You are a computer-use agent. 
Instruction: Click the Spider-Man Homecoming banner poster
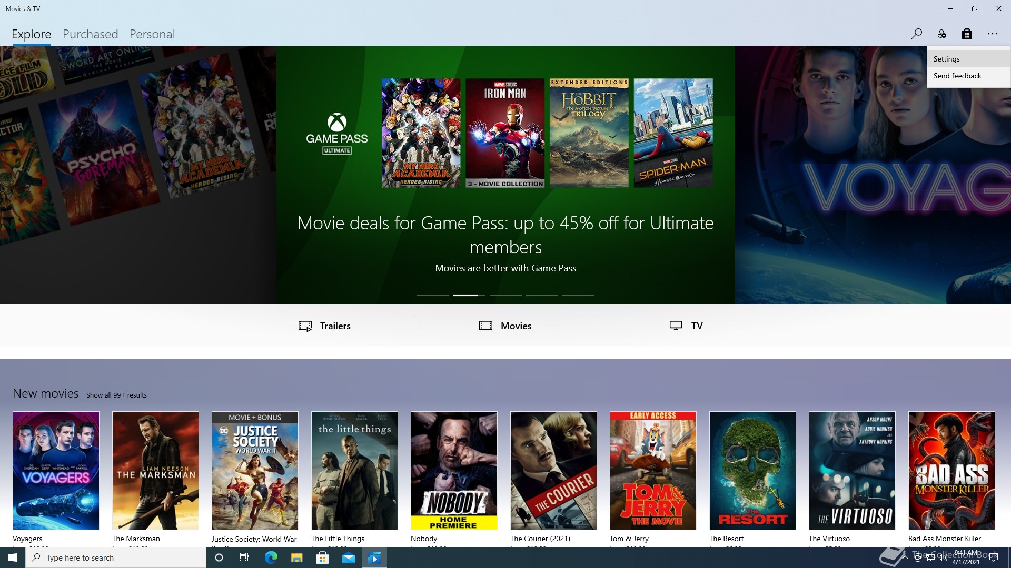click(673, 133)
